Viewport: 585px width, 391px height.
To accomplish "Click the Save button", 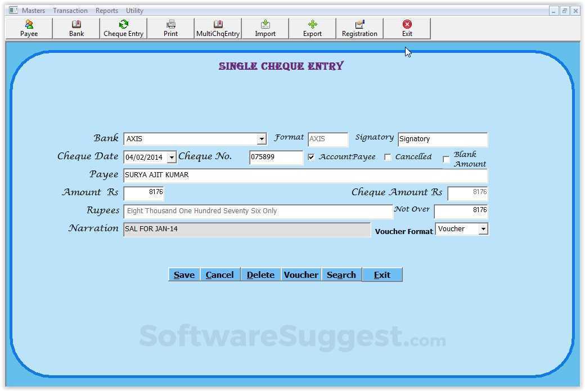I will 184,275.
